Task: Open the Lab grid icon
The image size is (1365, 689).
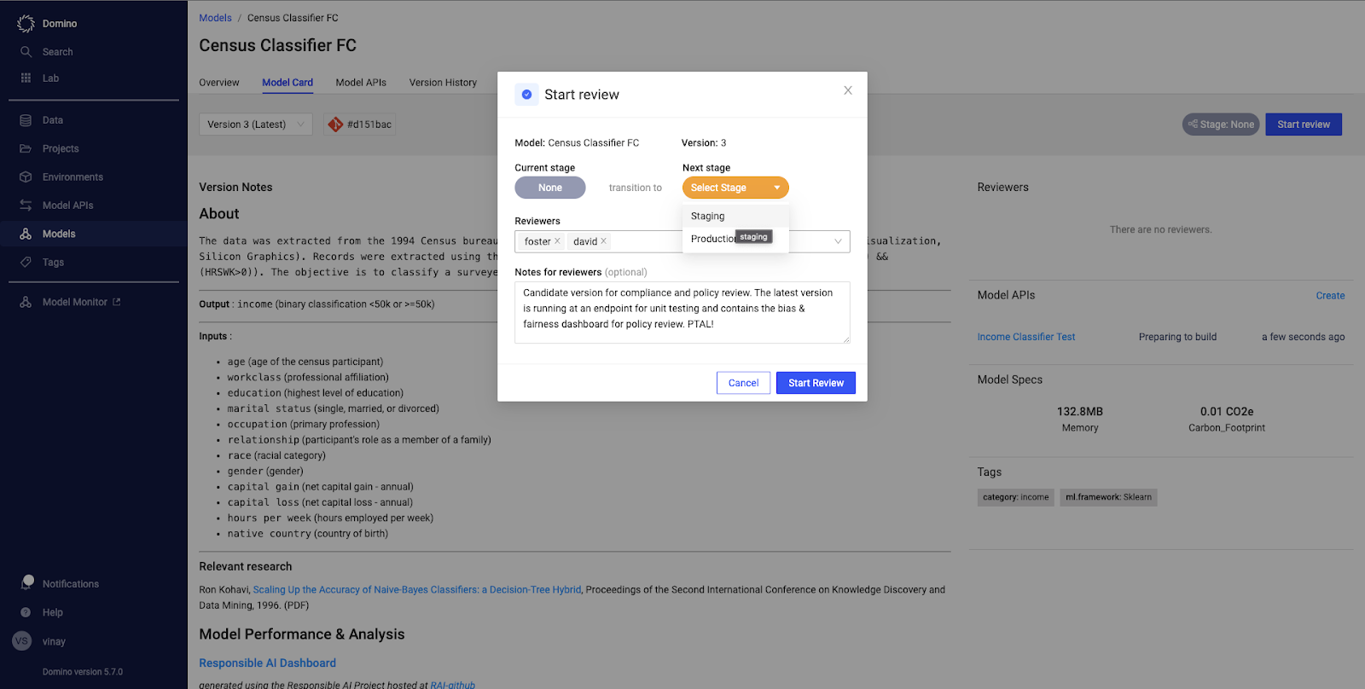Action: click(26, 78)
